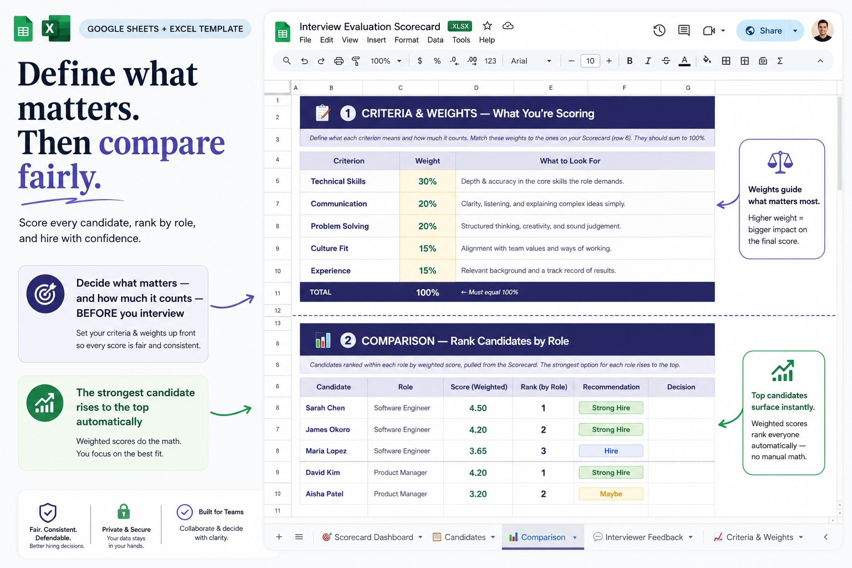The image size is (852, 568).
Task: Click the search magnifier icon in toolbar
Action: tap(287, 61)
